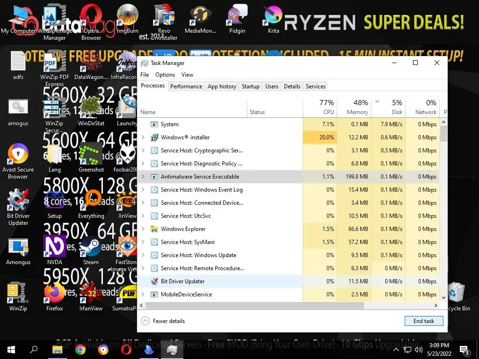Viewport: 479px width, 359px height.
Task: Launch Greenshot desktop shortcut
Action: (91, 158)
